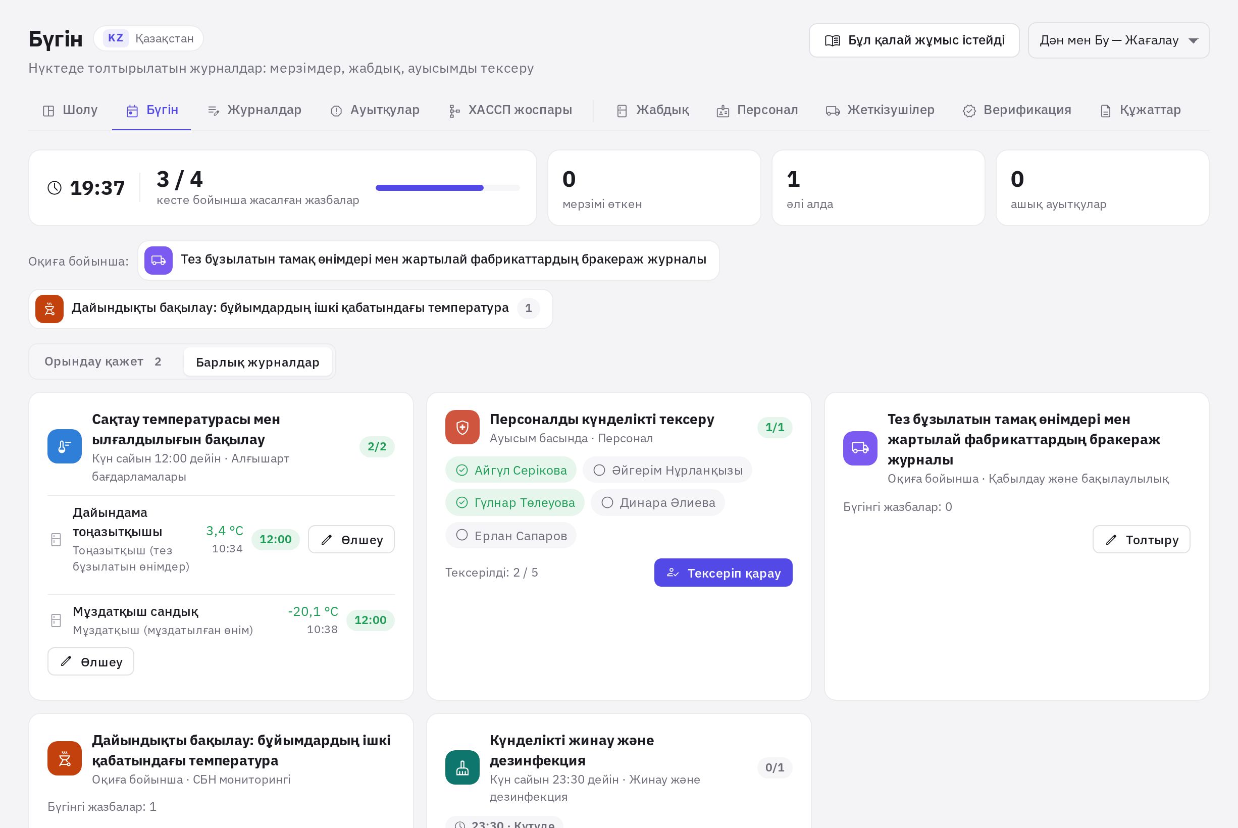1238x828 pixels.
Task: Click Өлшеу for Дайындама тоңазытқышы
Action: tap(351, 540)
